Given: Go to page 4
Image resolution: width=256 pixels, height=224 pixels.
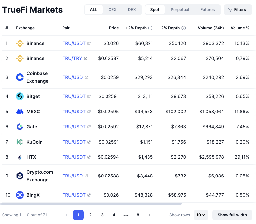Looking at the screenshot, I should click(114, 215).
